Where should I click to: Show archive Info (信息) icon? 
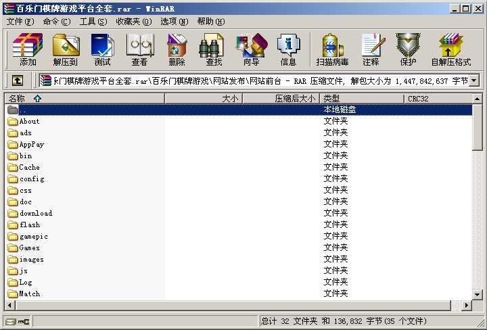(288, 49)
